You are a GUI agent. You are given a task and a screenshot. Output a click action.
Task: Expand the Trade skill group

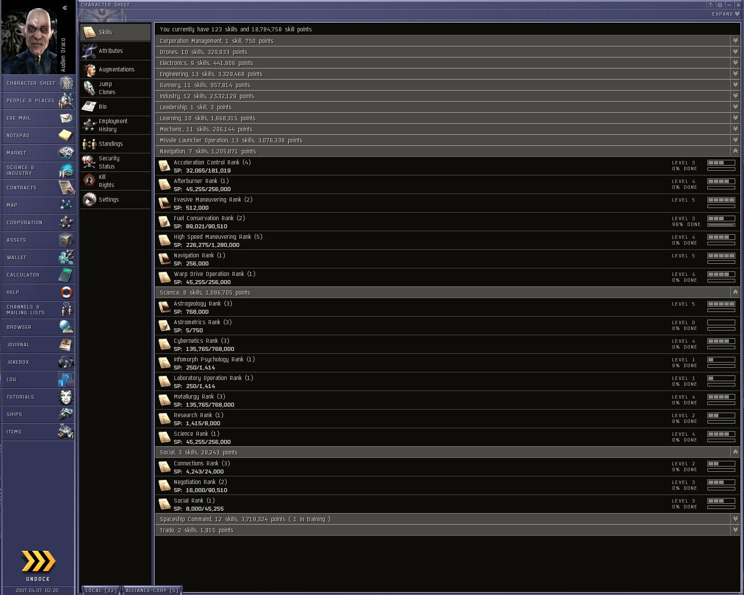point(735,530)
